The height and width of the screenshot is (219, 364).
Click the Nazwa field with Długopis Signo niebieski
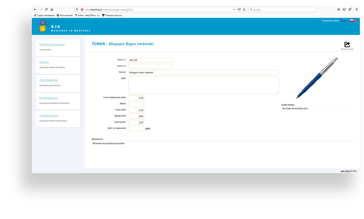pyautogui.click(x=203, y=72)
